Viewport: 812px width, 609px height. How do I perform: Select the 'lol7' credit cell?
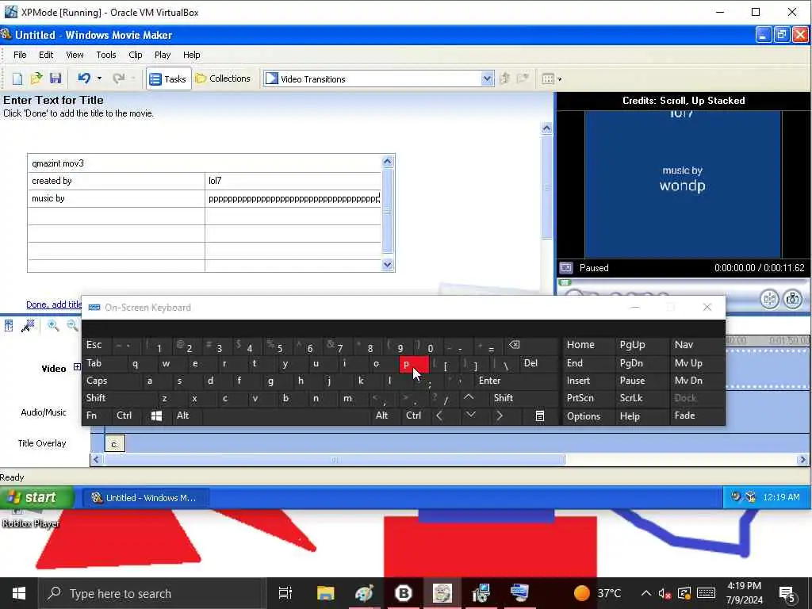pos(293,181)
